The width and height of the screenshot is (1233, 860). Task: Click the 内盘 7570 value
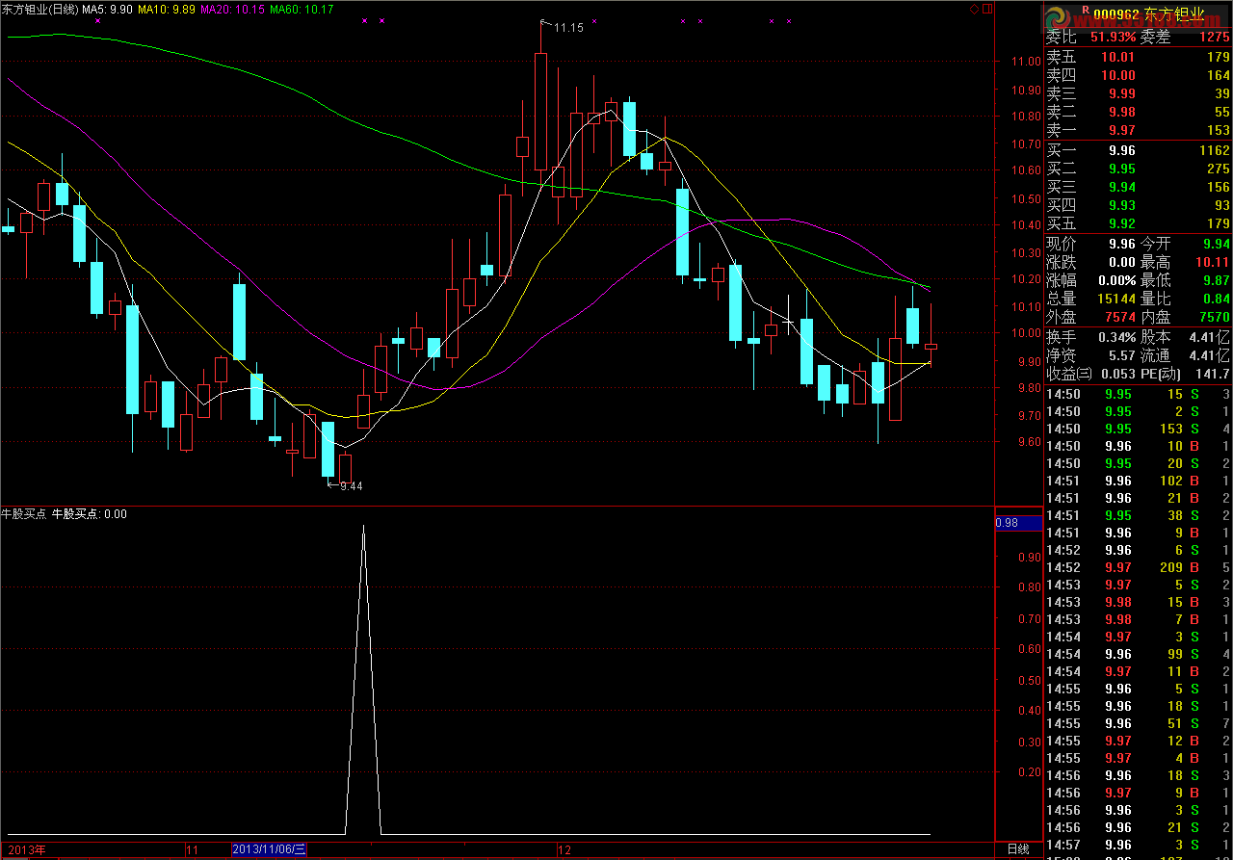tap(1215, 317)
